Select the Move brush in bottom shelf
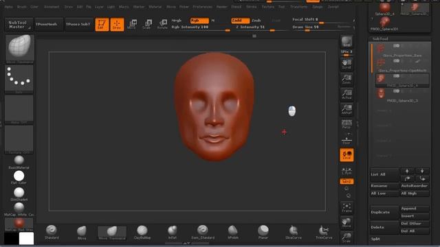The width and height of the screenshot is (440, 247). (x=82, y=233)
